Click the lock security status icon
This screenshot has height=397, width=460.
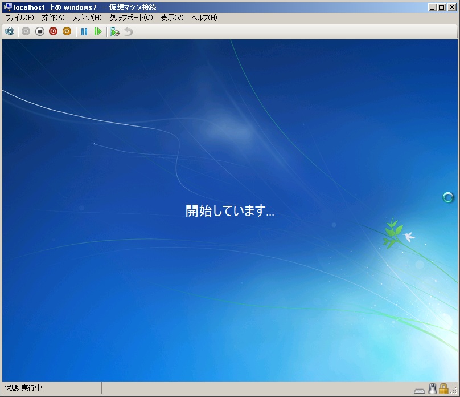[443, 388]
